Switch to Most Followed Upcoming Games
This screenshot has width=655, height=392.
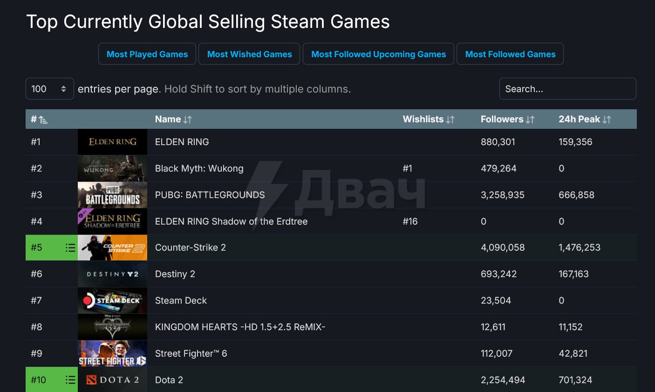pyautogui.click(x=378, y=54)
